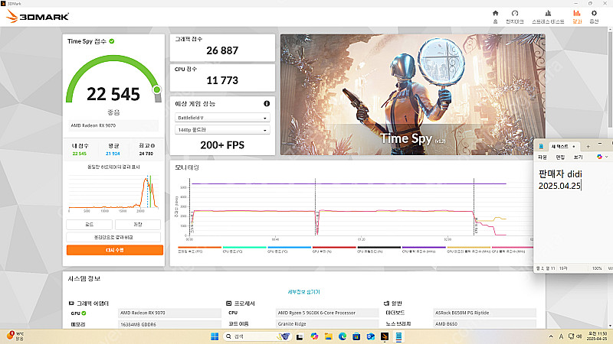
Task: Click the green check next to GPU label
Action: pyautogui.click(x=84, y=313)
